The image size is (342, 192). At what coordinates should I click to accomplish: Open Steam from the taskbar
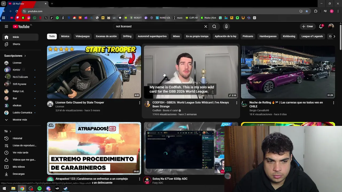(x=65, y=189)
